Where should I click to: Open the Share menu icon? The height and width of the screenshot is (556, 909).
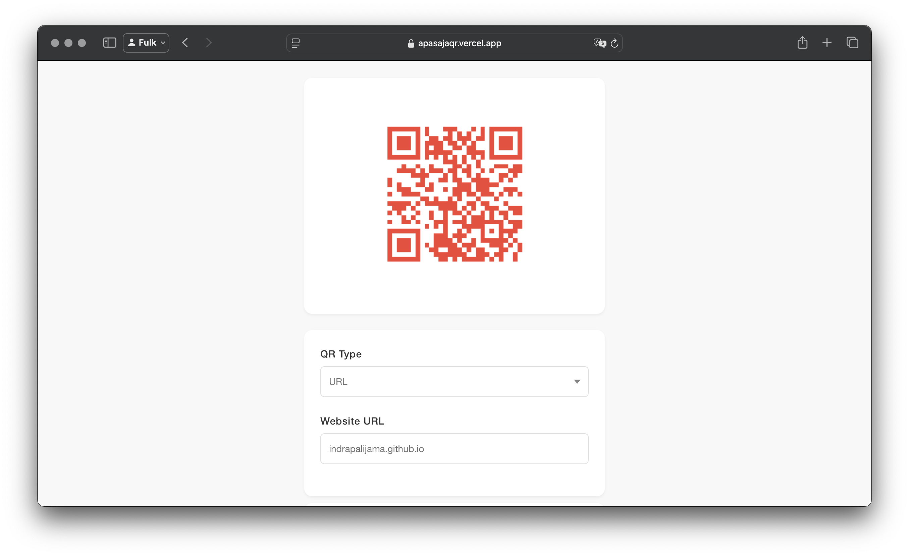(x=802, y=43)
